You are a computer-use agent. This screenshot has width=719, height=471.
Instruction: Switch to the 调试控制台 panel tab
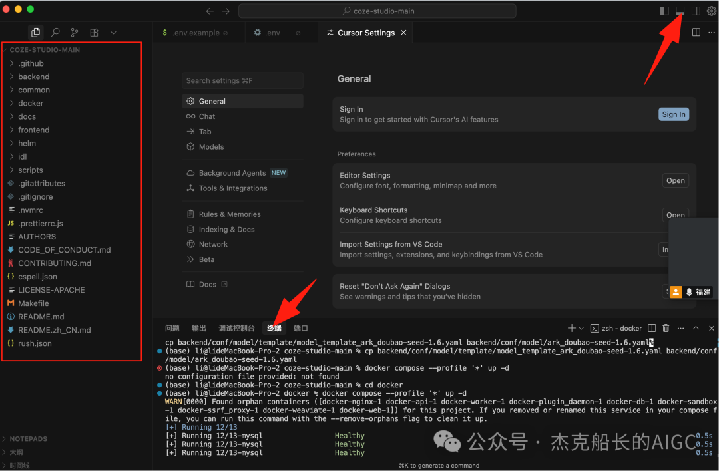[236, 328]
